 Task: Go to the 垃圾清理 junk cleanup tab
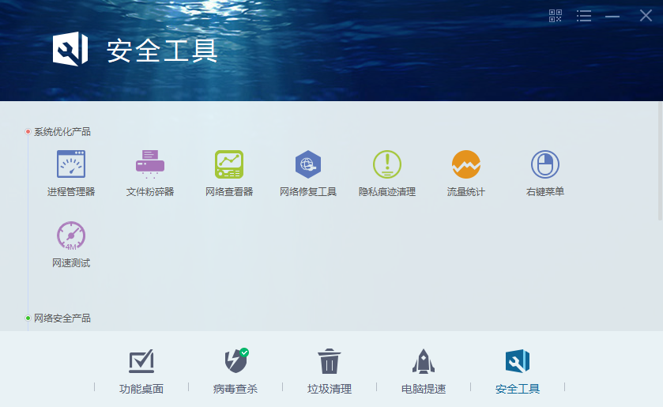click(x=330, y=371)
